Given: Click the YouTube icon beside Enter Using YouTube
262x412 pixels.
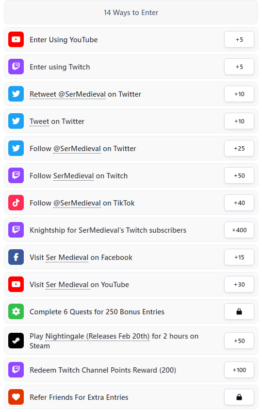Looking at the screenshot, I should click(x=16, y=39).
